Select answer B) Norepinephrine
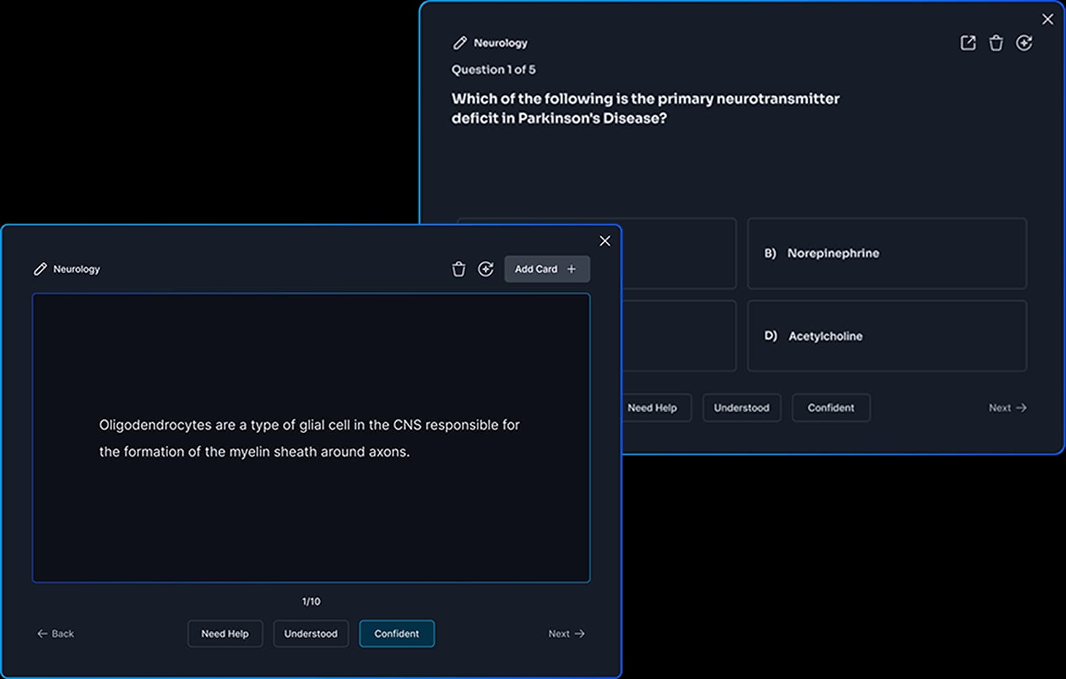Image resolution: width=1066 pixels, height=679 pixels. [887, 253]
